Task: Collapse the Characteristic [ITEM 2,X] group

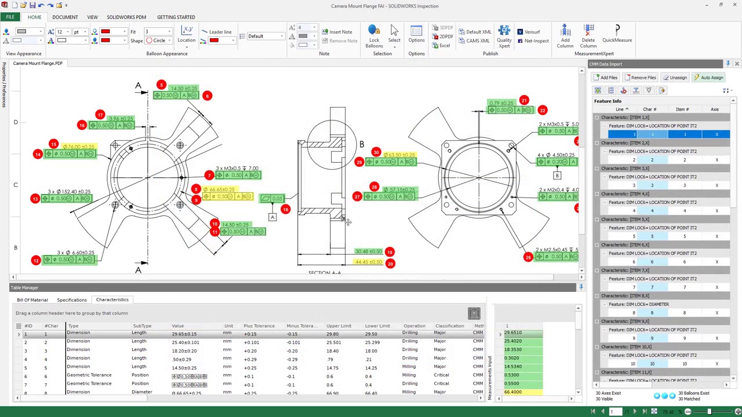Action: point(596,143)
